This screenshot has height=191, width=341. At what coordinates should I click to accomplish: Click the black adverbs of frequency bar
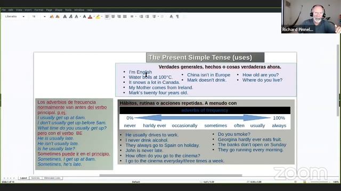pyautogui.click(x=205, y=110)
